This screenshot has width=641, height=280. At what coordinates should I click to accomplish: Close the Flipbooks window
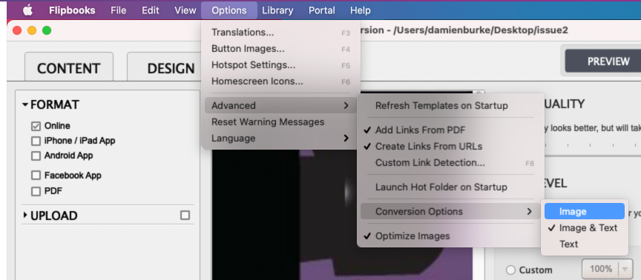(x=17, y=30)
